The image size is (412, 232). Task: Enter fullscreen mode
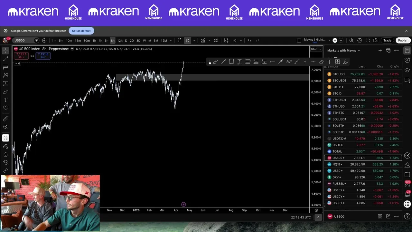tap(368, 41)
